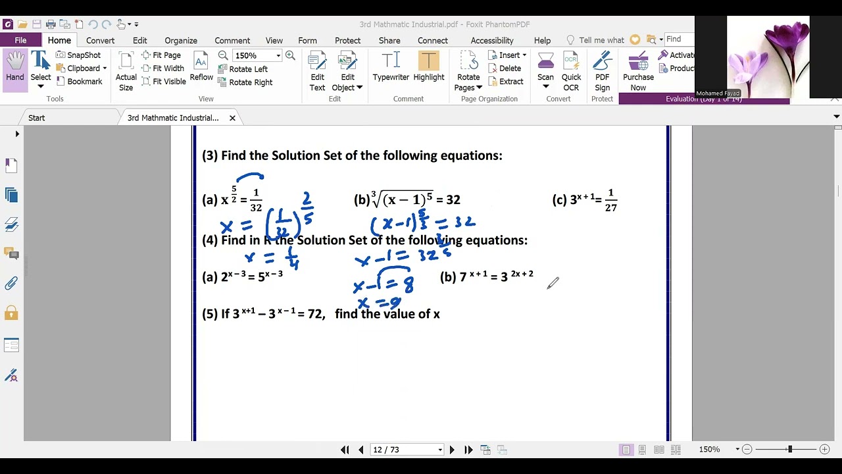Expand the Rotate Pages dropdown

tap(479, 88)
